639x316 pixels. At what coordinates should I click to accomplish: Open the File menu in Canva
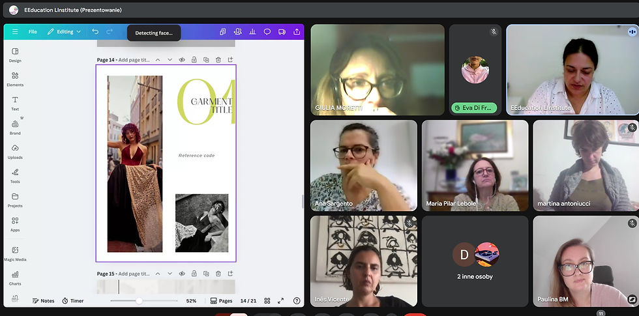click(33, 32)
